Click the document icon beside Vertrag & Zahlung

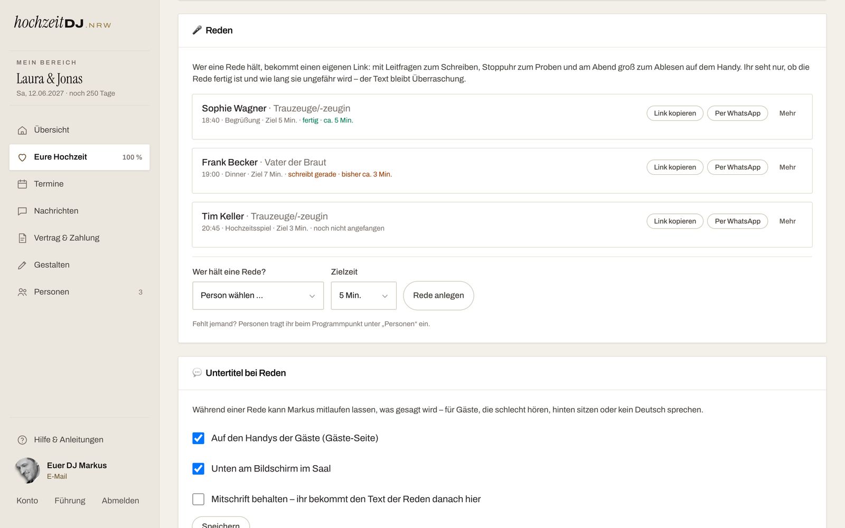point(22,238)
